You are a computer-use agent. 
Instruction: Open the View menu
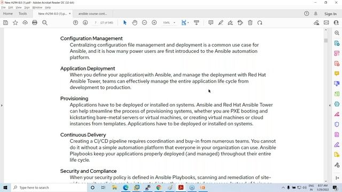(x=19, y=7)
